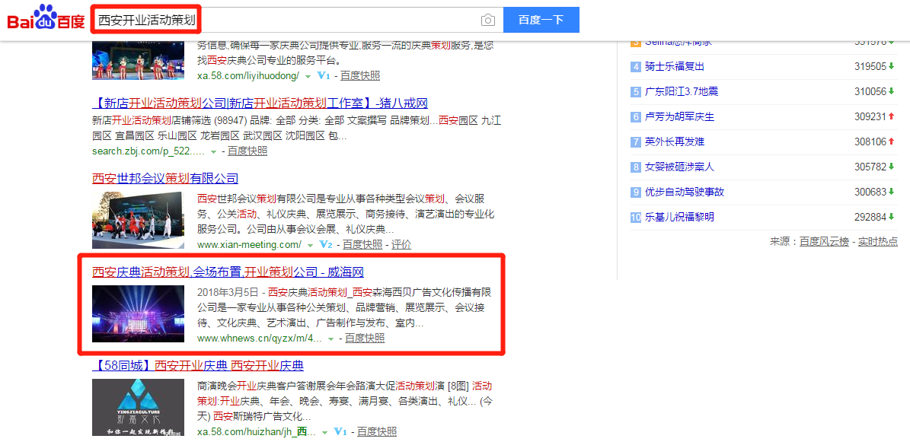This screenshot has height=442, width=910.
Task: Open hot topic 优步自动驾驶事故
Action: [x=685, y=192]
